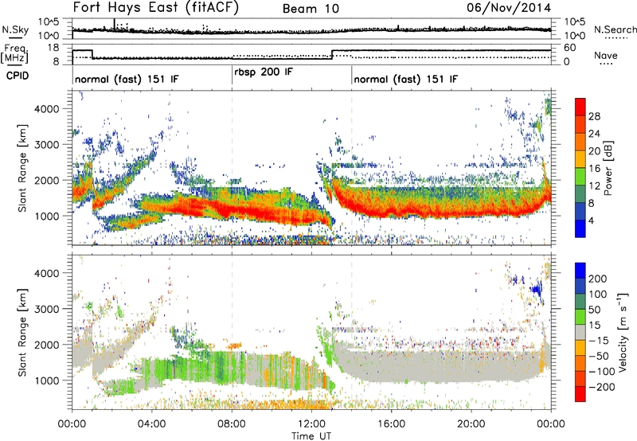Pick the yellow-orange Power colorbar segment near 16

pyautogui.click(x=580, y=159)
